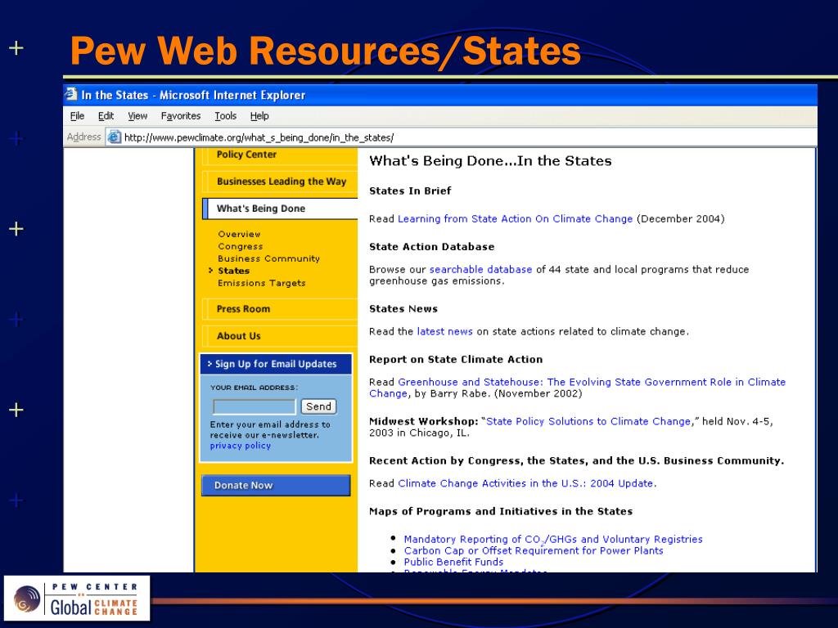Open Carbon Cap or Offset Requirement link
Image resolution: width=838 pixels, height=628 pixels.
534,550
